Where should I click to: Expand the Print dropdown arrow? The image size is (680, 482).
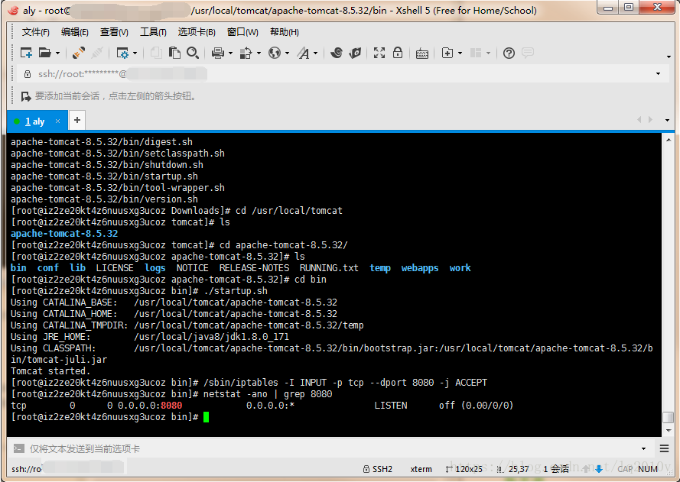[x=230, y=53]
